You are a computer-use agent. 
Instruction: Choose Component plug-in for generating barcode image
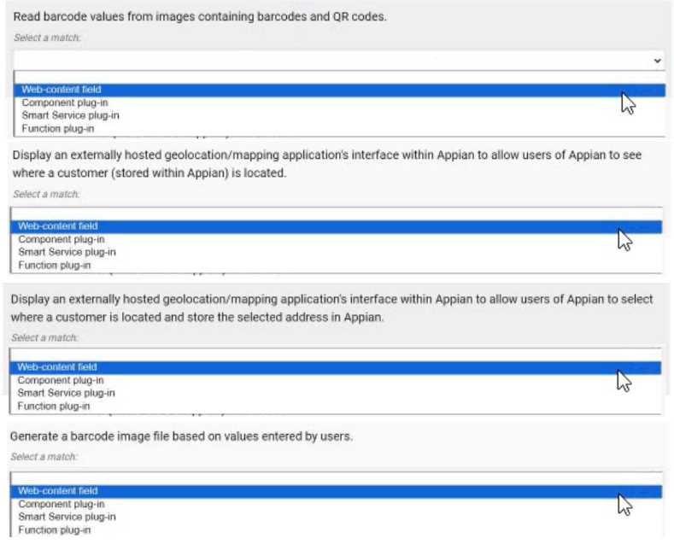click(61, 504)
